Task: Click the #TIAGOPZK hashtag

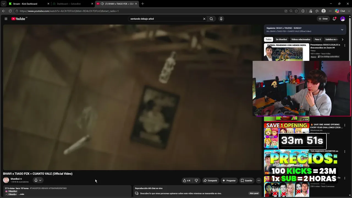Action: 35,188
